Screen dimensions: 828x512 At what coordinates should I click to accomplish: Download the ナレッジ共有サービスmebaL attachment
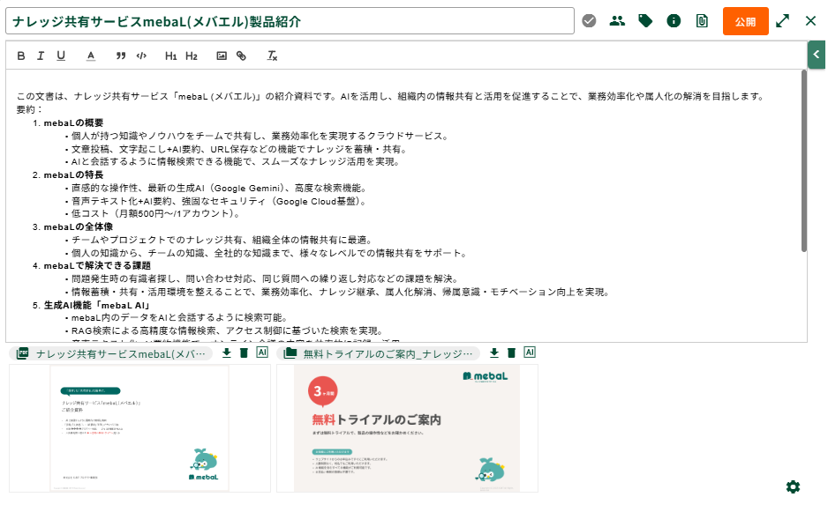(227, 352)
